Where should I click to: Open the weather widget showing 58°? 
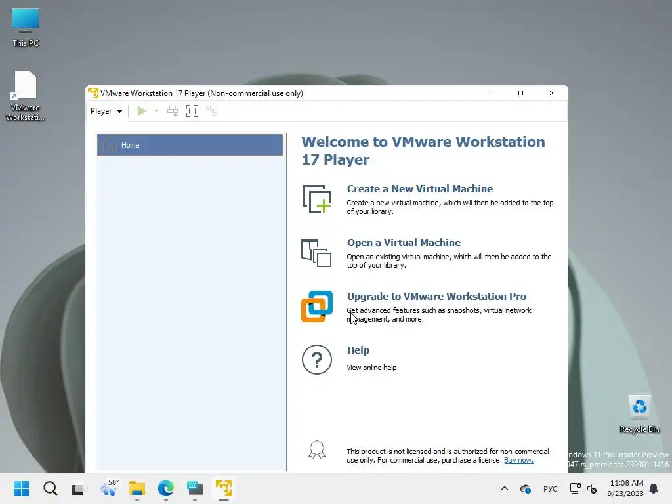click(x=108, y=488)
